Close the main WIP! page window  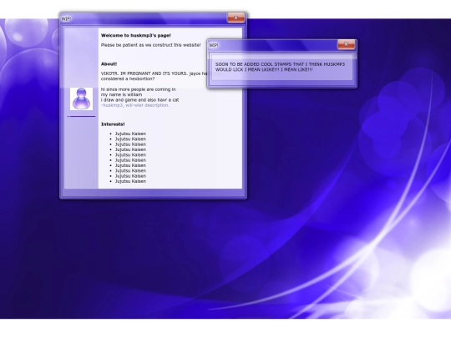pyautogui.click(x=236, y=18)
